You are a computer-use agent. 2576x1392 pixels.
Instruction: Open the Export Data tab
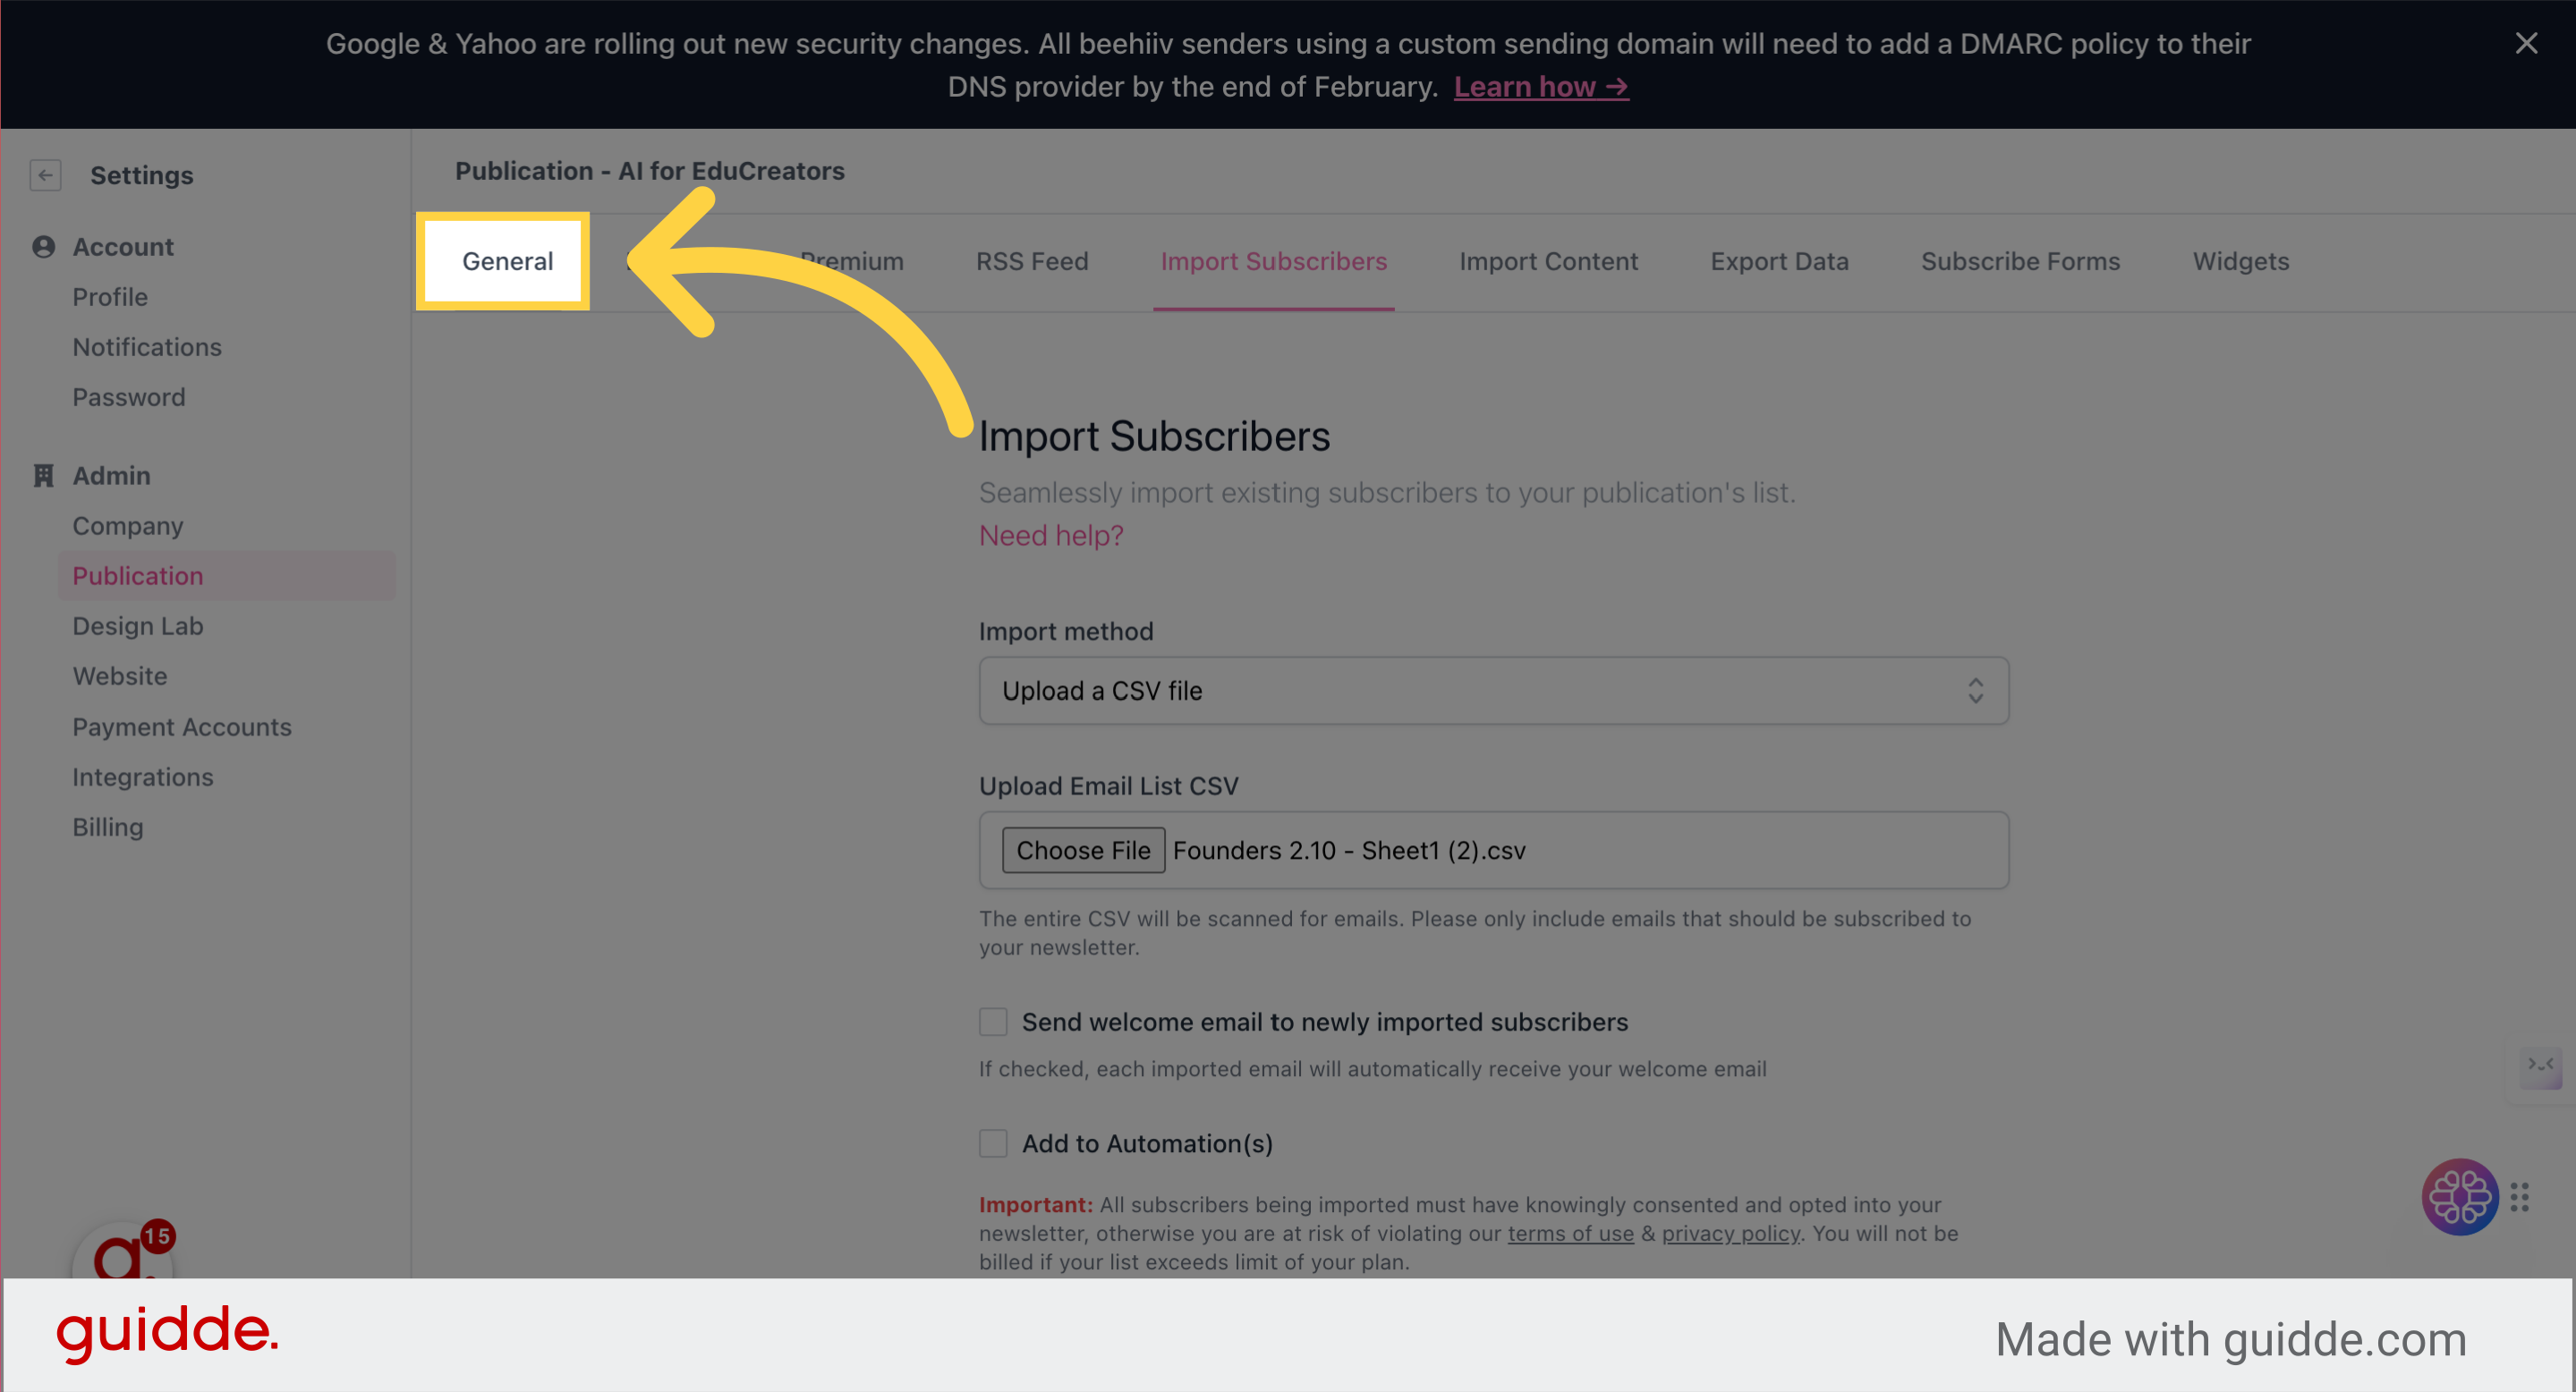tap(1779, 261)
